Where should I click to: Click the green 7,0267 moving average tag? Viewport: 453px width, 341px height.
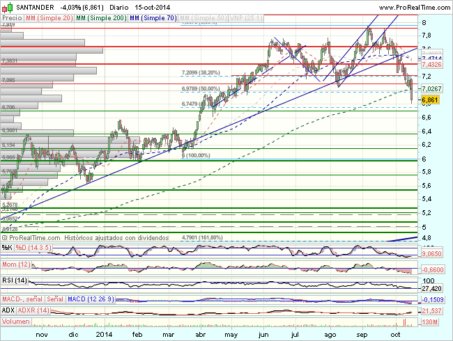tap(431, 88)
